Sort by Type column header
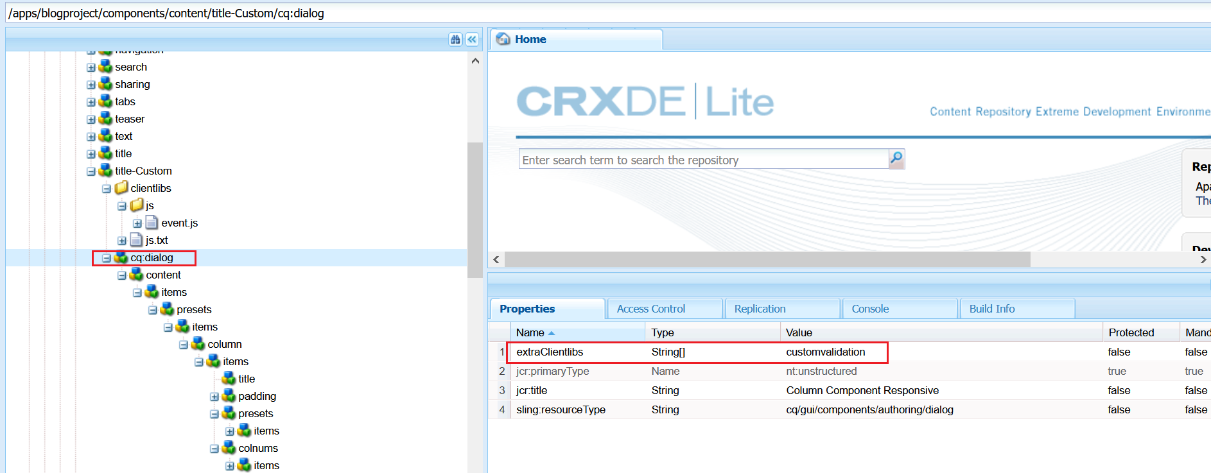 click(713, 332)
